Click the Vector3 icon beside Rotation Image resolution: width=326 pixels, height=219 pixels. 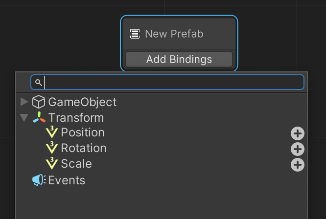click(52, 148)
